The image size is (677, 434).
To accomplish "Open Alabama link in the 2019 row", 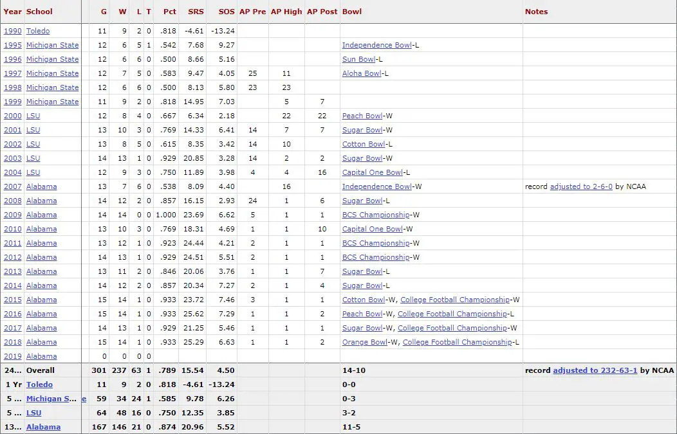I will [41, 356].
